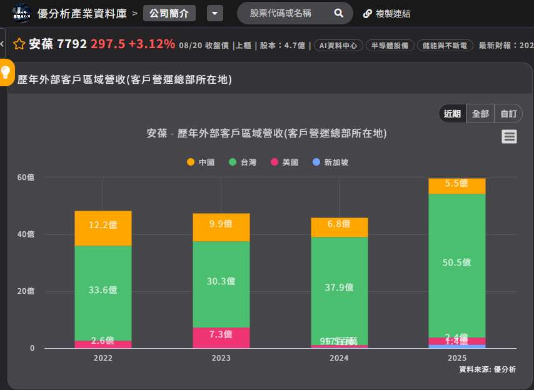This screenshot has width=534, height=390.
Task: Click the 安葆 7792 stock name
Action: [58, 44]
